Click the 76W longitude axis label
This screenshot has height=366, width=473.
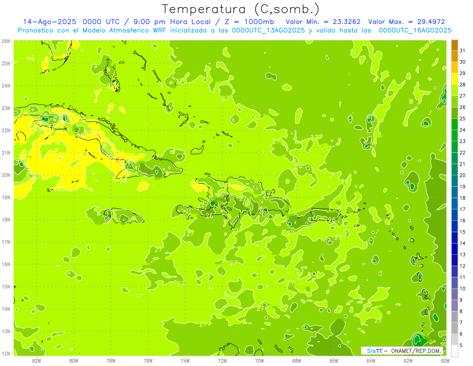tap(148, 360)
